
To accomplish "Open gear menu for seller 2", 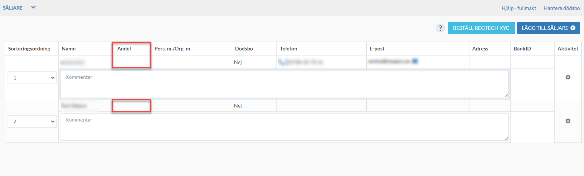I will pyautogui.click(x=568, y=121).
